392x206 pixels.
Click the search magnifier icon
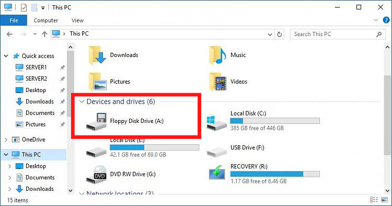(x=379, y=35)
